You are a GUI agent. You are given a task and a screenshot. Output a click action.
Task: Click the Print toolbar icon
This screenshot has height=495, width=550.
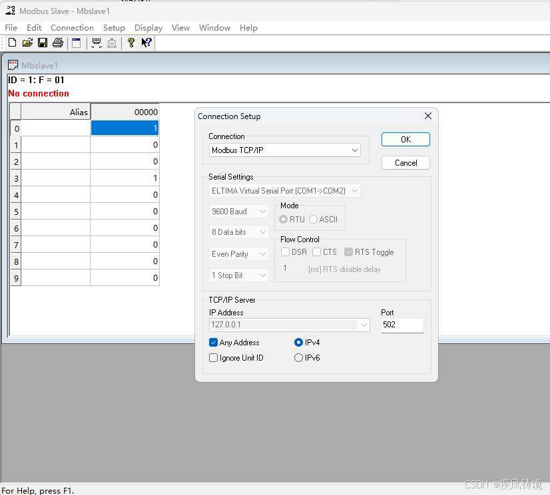[x=58, y=43]
